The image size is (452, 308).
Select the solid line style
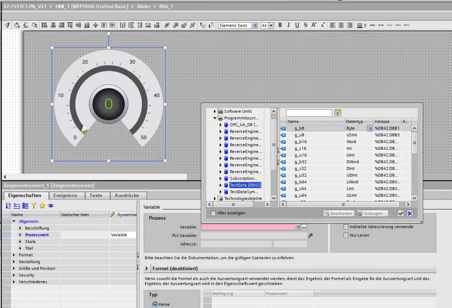click(373, 25)
